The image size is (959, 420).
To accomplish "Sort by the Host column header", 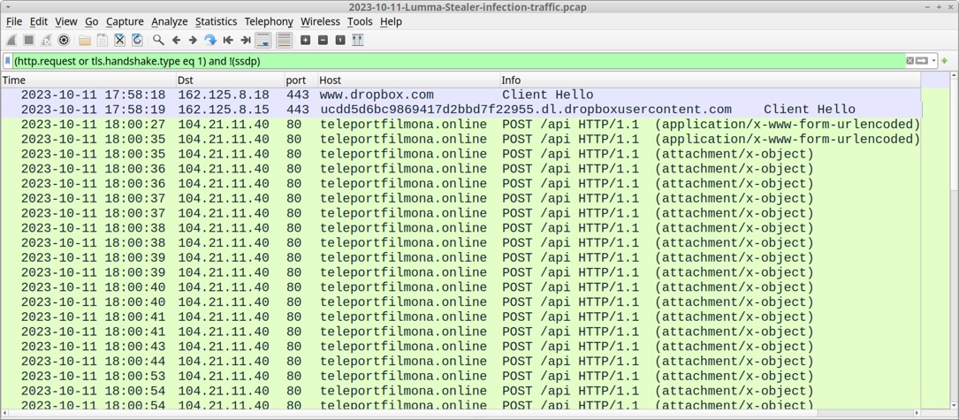I will [x=408, y=80].
